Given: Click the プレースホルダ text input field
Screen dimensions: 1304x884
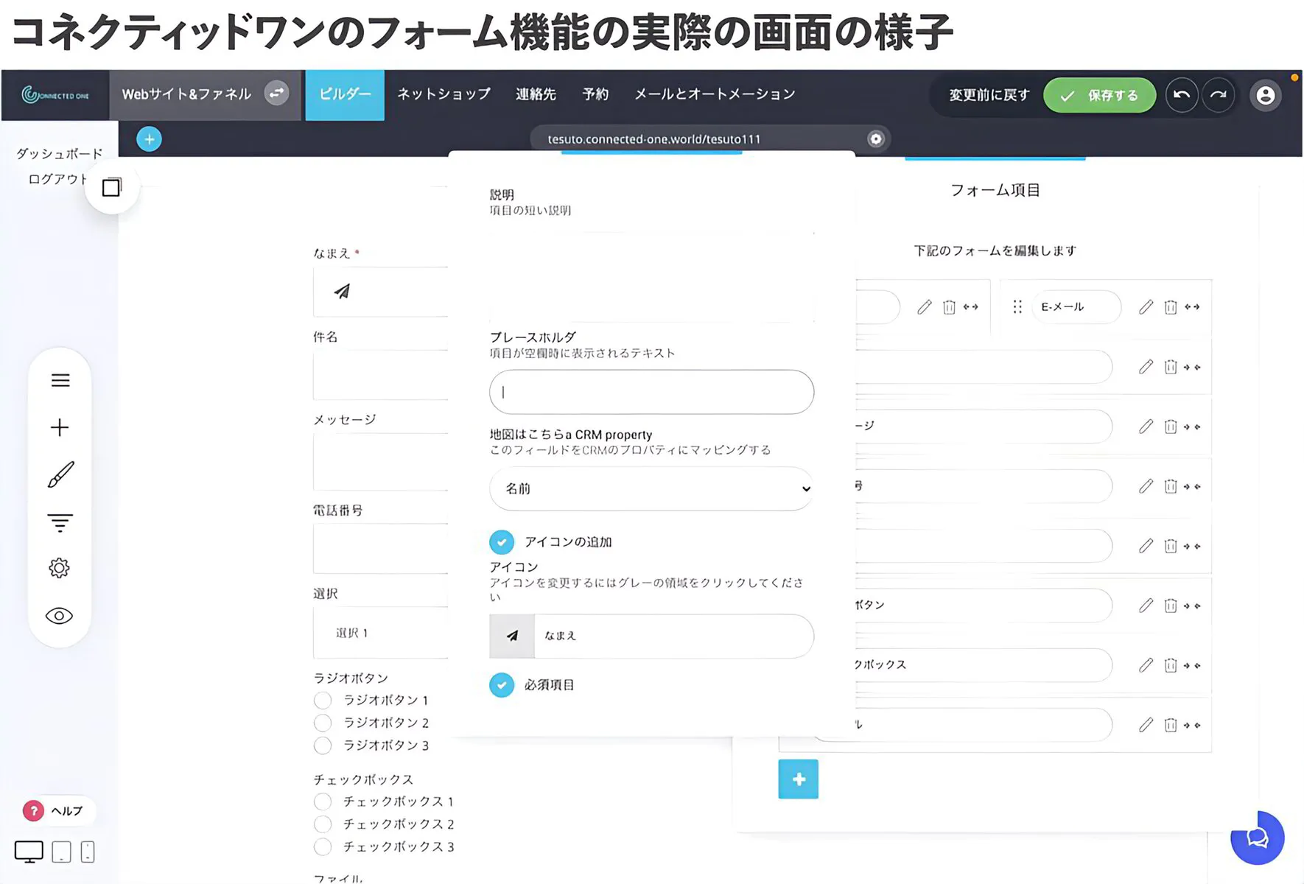Looking at the screenshot, I should pos(651,392).
